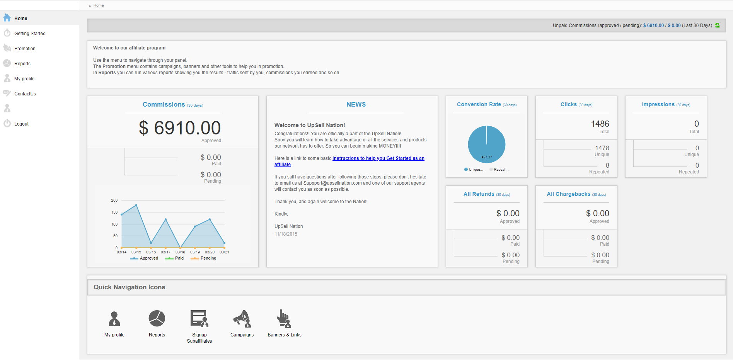This screenshot has width=733, height=360.
Task: Open Instructions to help you Get Started link
Action: click(349, 161)
